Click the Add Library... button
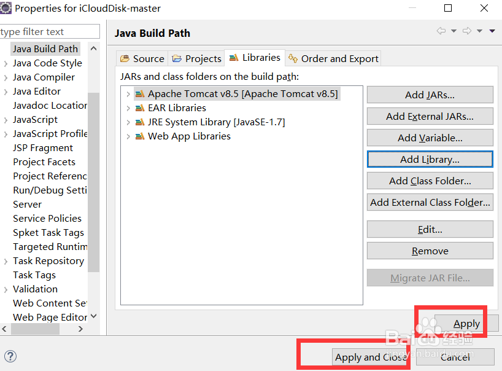Viewport: 502px width, 371px height. coord(430,159)
